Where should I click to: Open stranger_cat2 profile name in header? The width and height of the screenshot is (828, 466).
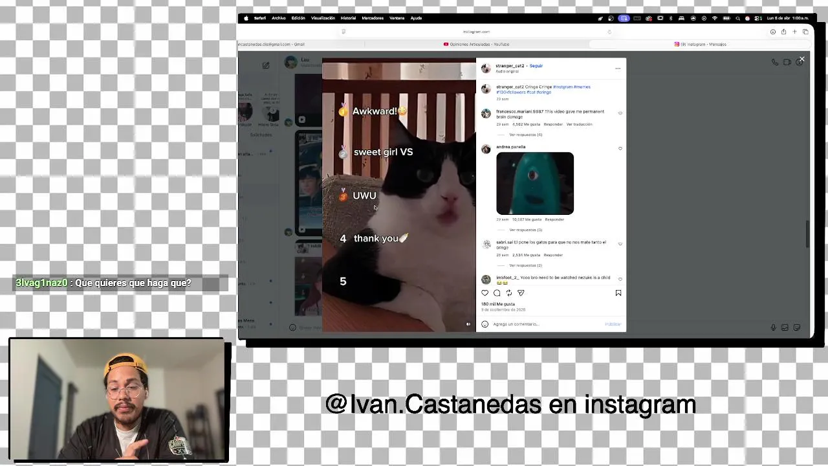tap(510, 66)
